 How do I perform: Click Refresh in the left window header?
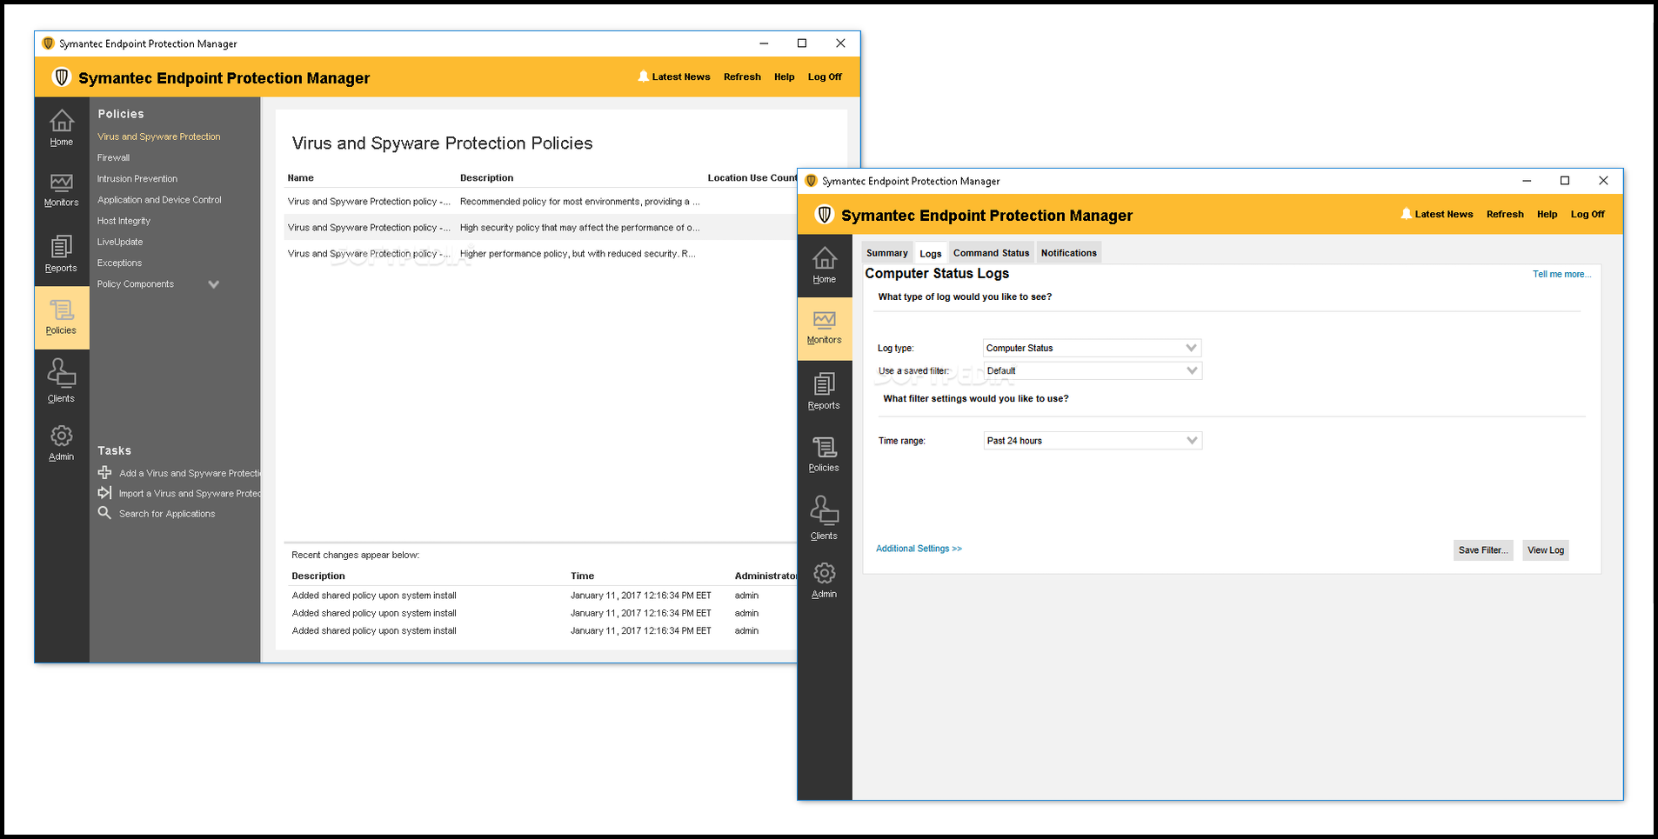(742, 77)
